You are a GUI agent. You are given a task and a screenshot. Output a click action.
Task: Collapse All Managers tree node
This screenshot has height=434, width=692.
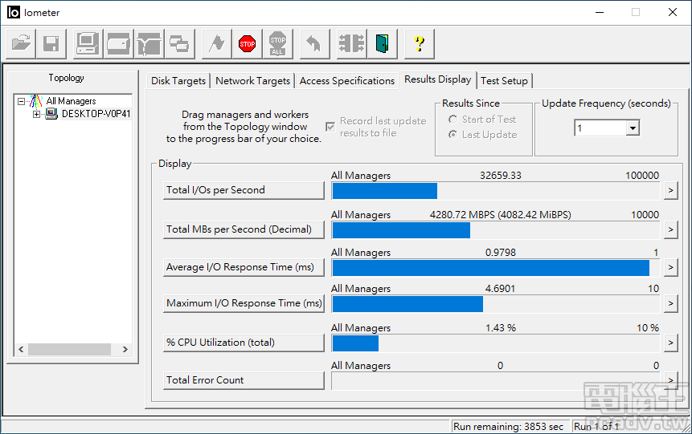tap(21, 101)
